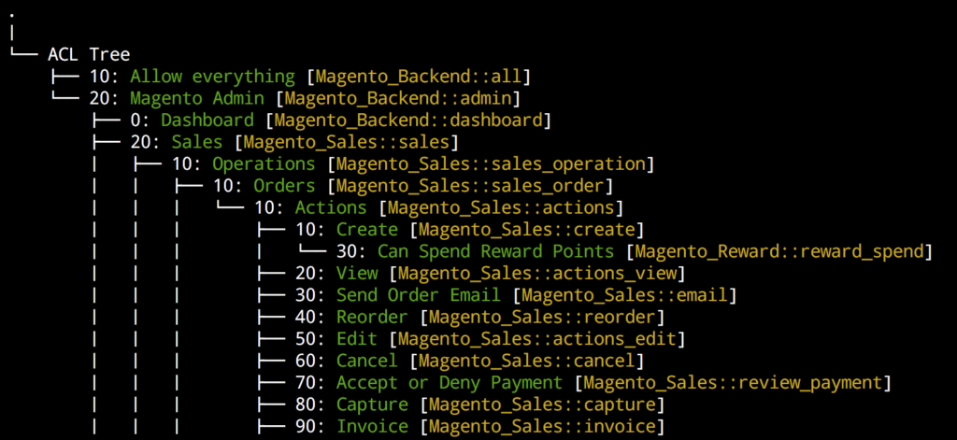Click the Sales node label
Image resolution: width=957 pixels, height=440 pixels.
[x=197, y=142]
